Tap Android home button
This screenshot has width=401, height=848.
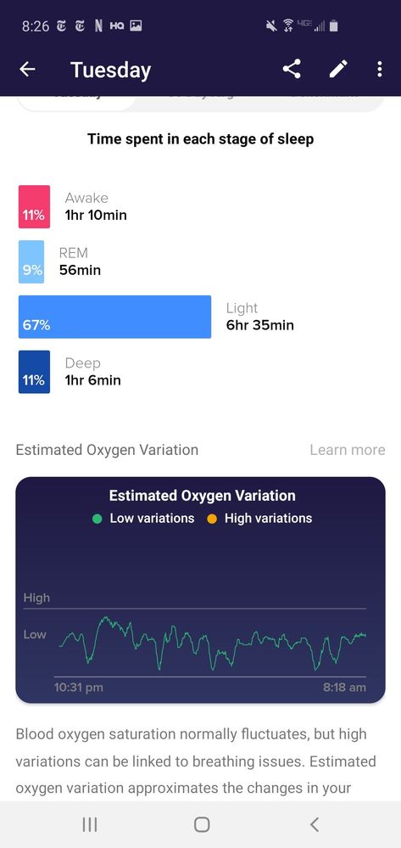pyautogui.click(x=202, y=824)
